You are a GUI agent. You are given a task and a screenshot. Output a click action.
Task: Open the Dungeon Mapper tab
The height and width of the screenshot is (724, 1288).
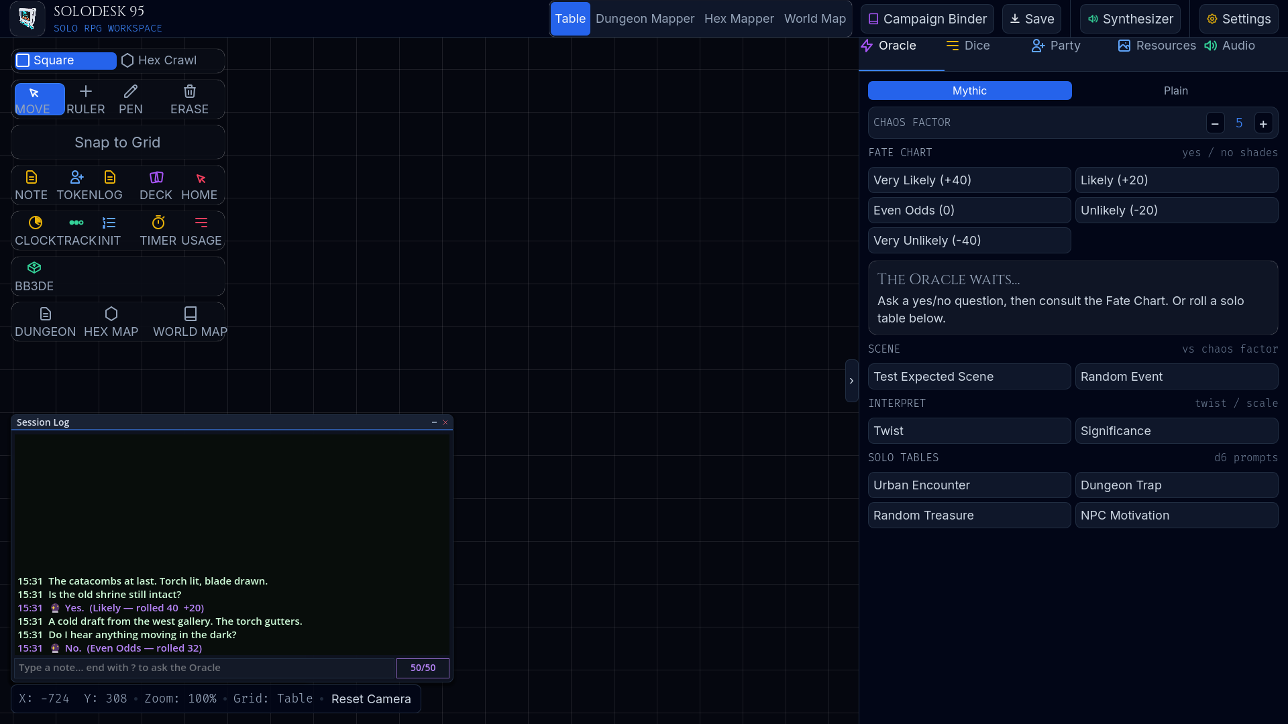pos(645,19)
